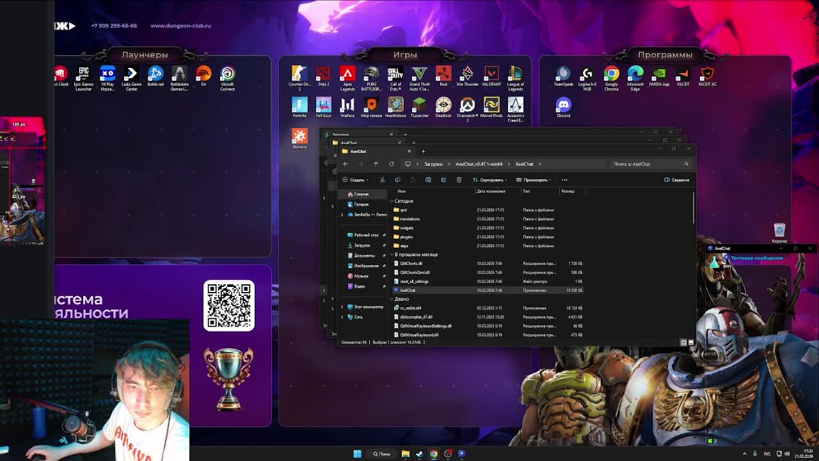This screenshot has height=461, width=819.
Task: Select the FACEIT AC desktop icon
Action: pyautogui.click(x=708, y=76)
